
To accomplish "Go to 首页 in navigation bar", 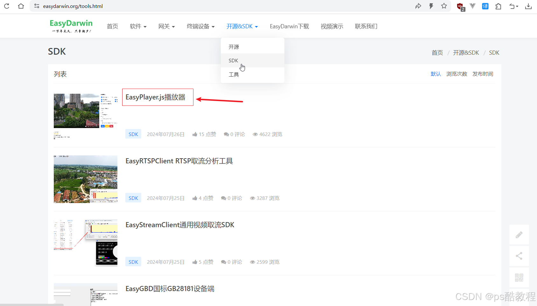I will (112, 26).
